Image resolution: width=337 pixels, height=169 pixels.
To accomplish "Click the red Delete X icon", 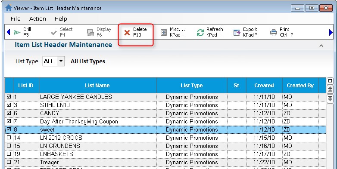I will pos(127,33).
